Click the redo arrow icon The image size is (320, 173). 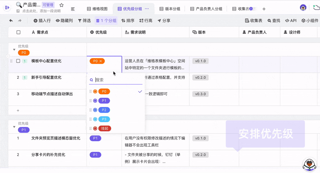[20, 21]
